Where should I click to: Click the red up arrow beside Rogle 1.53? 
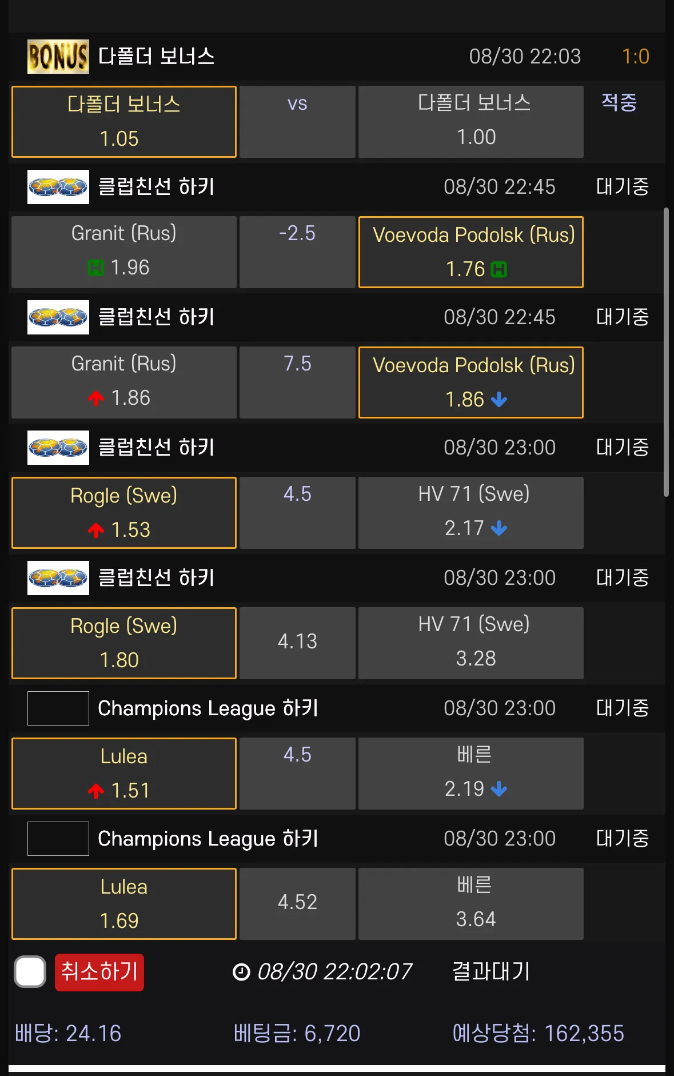click(96, 530)
